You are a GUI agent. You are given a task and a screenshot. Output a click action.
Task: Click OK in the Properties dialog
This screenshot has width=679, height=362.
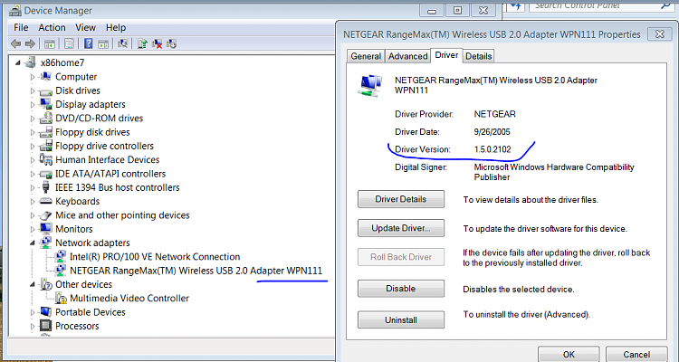(x=569, y=354)
